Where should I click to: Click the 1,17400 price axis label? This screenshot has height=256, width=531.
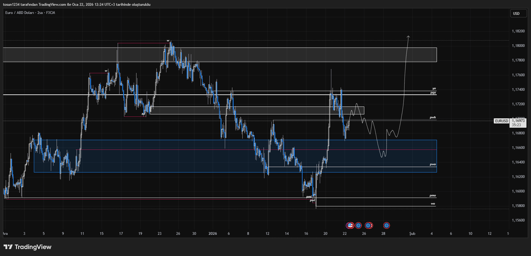click(518, 89)
